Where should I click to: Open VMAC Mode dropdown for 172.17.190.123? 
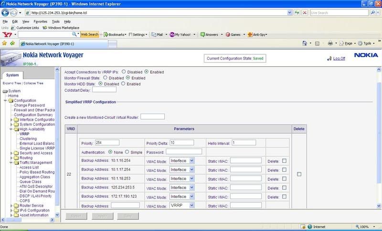click(x=182, y=197)
